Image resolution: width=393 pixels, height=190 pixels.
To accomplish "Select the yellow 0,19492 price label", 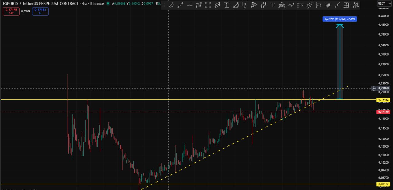I will (x=383, y=100).
